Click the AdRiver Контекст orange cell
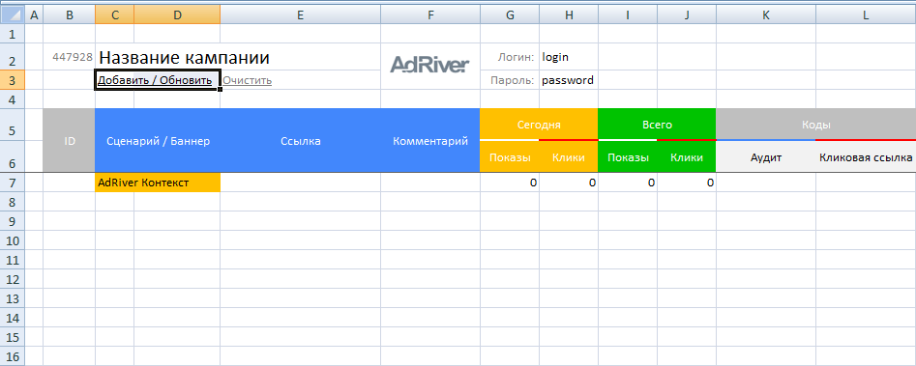 tap(158, 183)
